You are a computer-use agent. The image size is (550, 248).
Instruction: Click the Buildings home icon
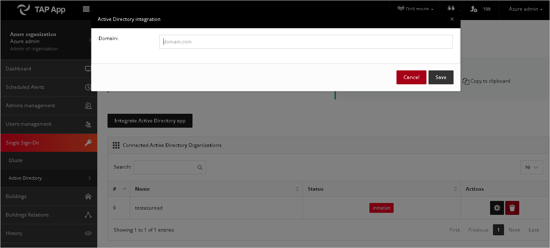pos(88,196)
